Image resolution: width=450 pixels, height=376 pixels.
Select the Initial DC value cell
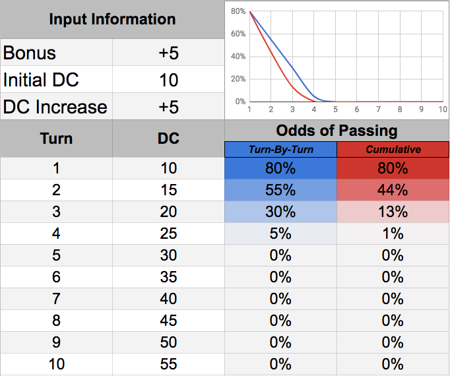[168, 80]
